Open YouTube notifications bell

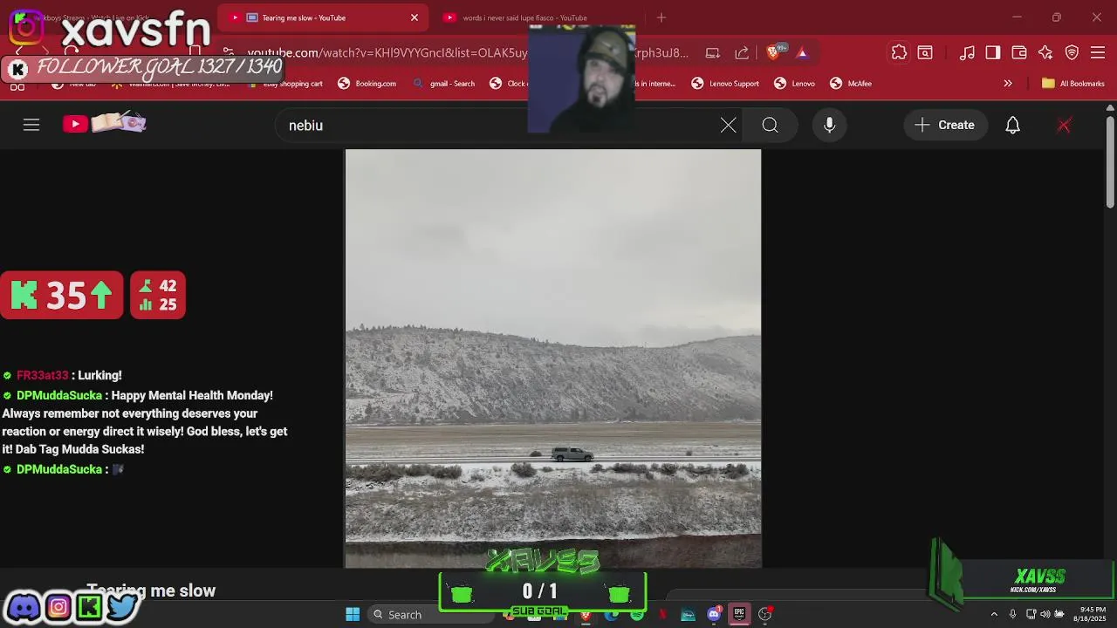pyautogui.click(x=1012, y=125)
